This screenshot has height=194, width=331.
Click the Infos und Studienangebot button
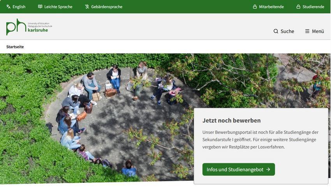(x=239, y=170)
